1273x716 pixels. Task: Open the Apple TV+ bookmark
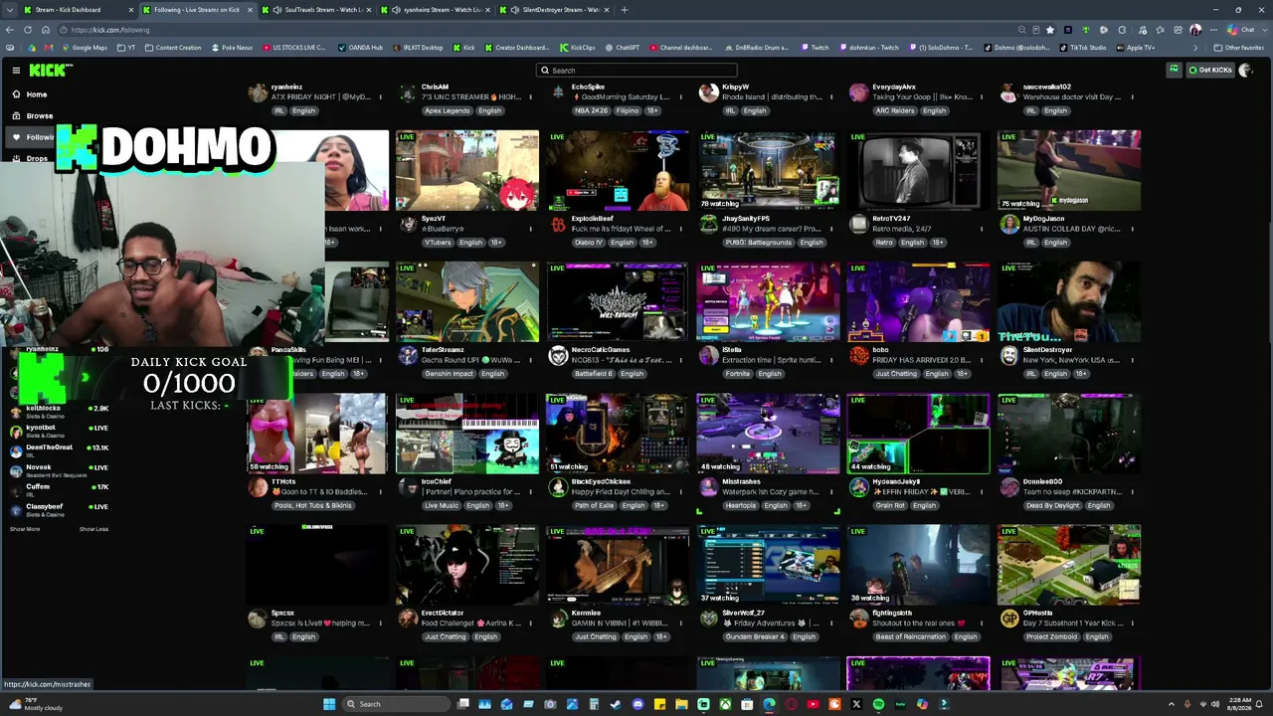1136,48
